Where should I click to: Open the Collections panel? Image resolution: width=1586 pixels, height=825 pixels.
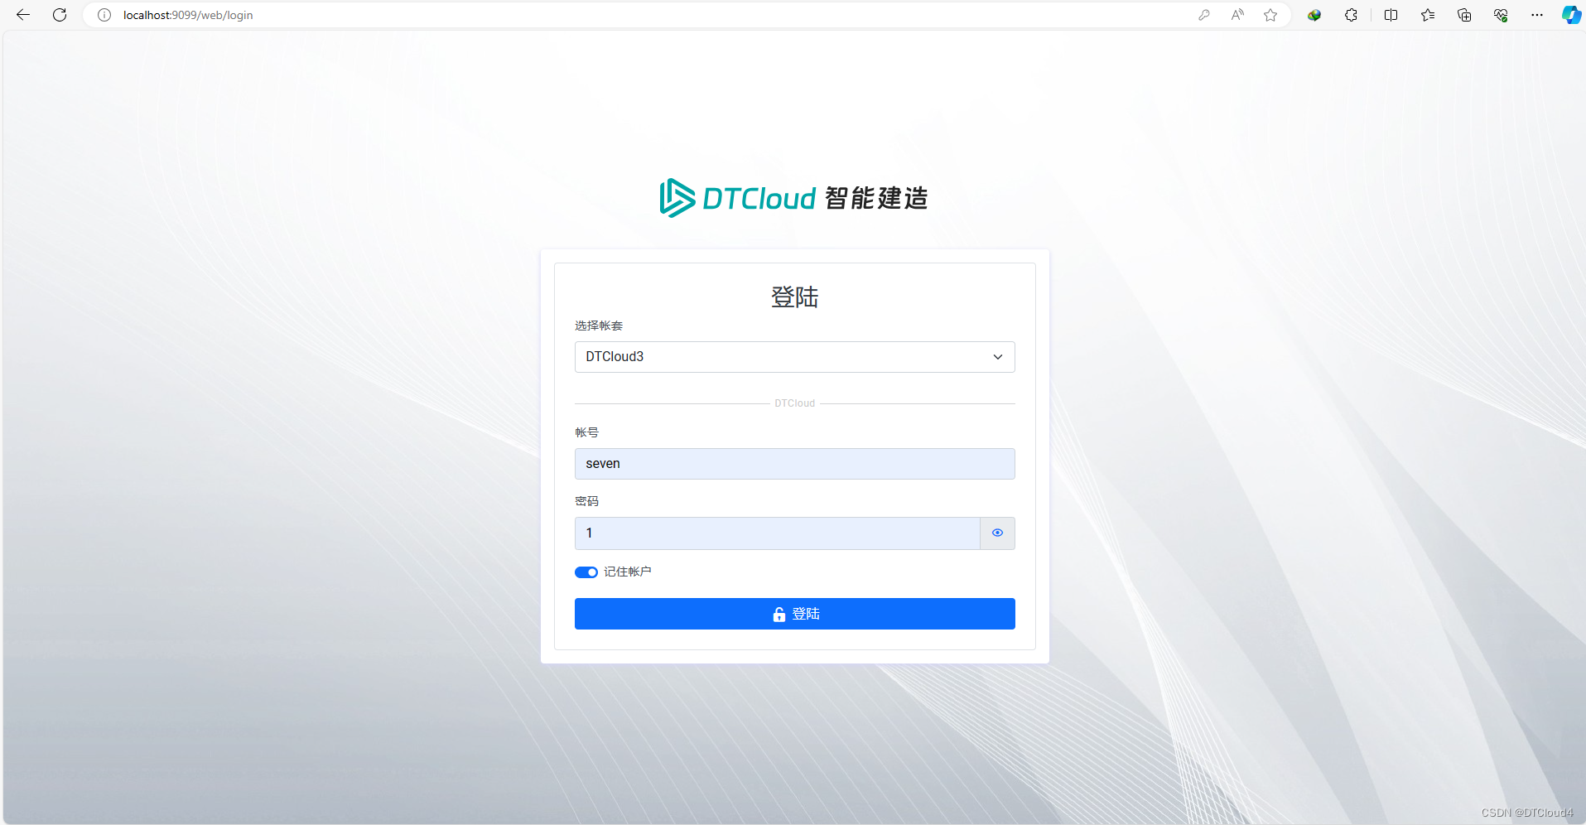click(x=1464, y=15)
